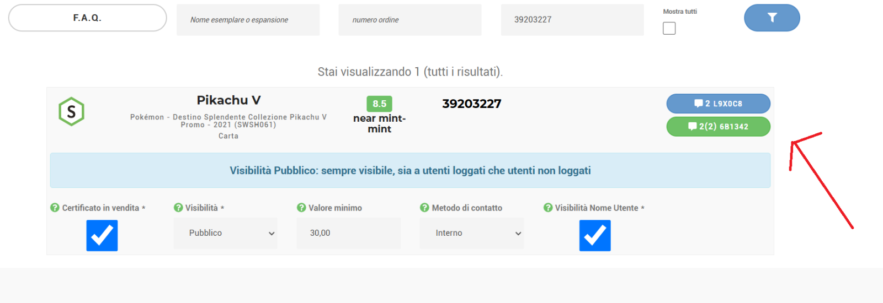Click the Pikachu V card title
Viewport: 883px width, 303px height.
pos(228,100)
